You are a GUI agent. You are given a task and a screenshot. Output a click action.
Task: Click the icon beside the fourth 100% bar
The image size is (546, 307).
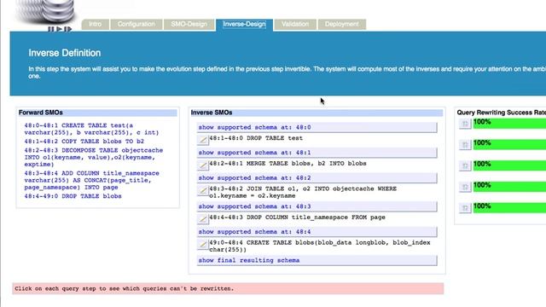[x=465, y=187]
